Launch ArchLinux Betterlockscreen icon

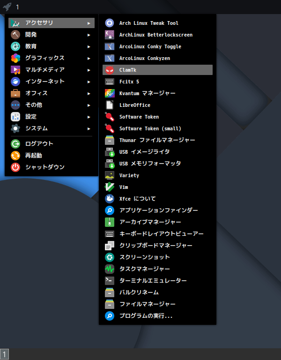pos(110,35)
